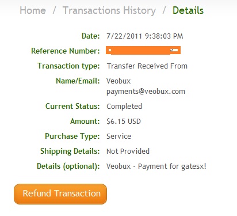Click the Reference Number label
The width and height of the screenshot is (237, 216).
click(66, 51)
